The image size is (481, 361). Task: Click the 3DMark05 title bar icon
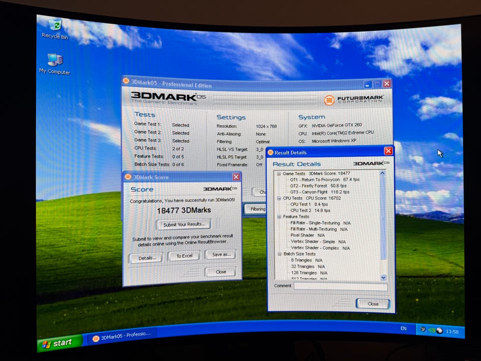(x=126, y=81)
